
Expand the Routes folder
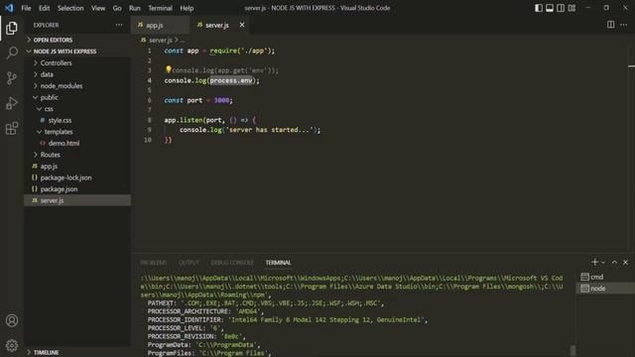click(50, 155)
